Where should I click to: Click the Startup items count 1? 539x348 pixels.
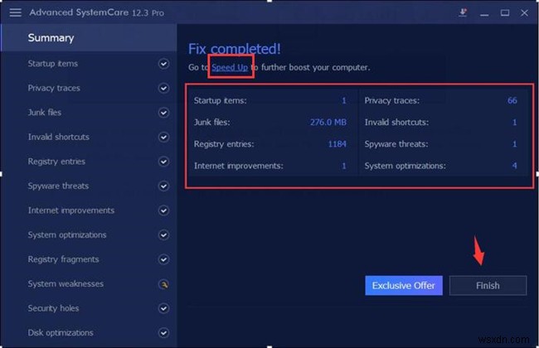[x=344, y=100]
